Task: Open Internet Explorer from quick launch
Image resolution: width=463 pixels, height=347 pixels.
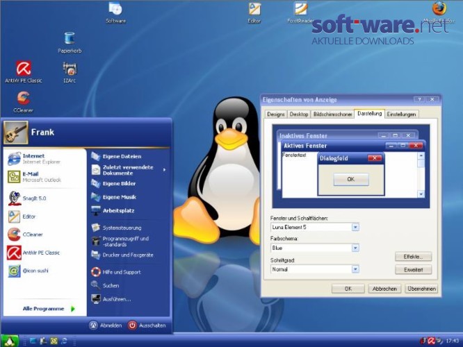Action: 64,341
